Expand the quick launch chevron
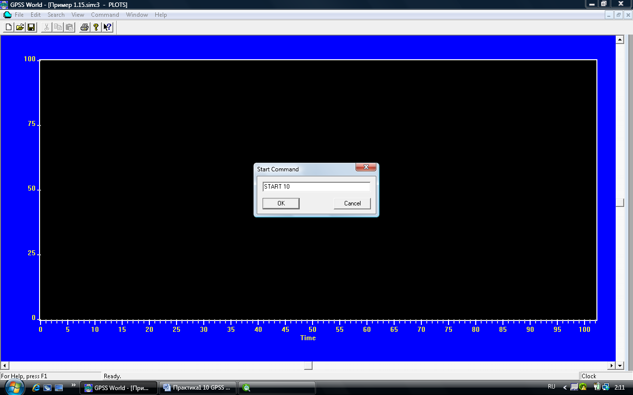Viewport: 633px width, 395px height. pyautogui.click(x=74, y=385)
